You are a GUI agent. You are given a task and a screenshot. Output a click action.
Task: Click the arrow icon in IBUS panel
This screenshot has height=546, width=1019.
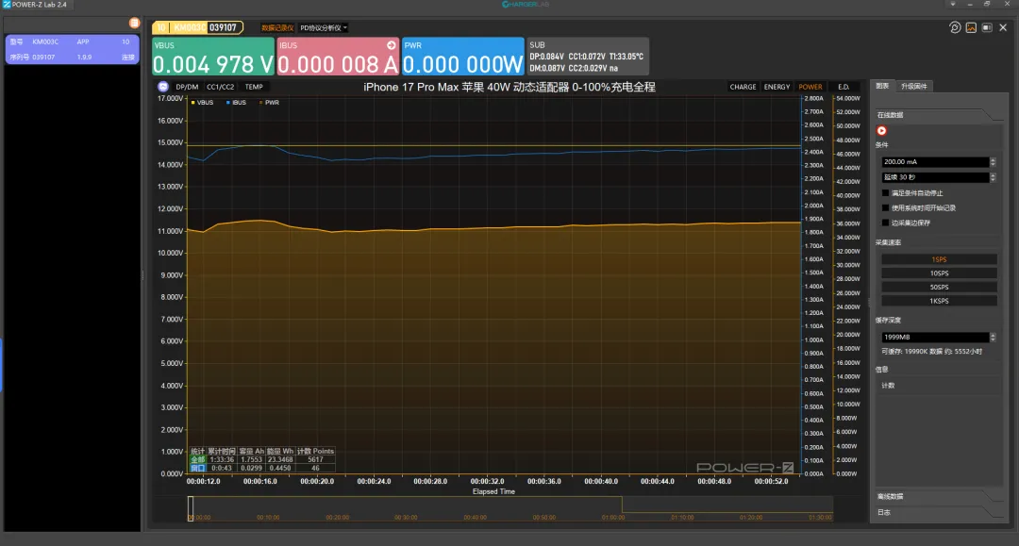pos(392,44)
